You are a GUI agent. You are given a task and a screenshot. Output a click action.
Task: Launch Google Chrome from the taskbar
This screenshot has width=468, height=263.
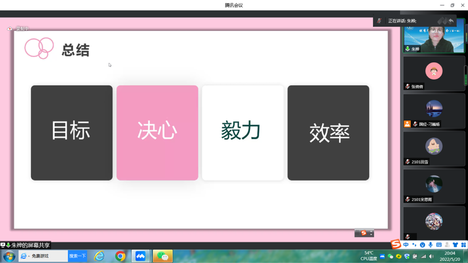[x=120, y=256]
